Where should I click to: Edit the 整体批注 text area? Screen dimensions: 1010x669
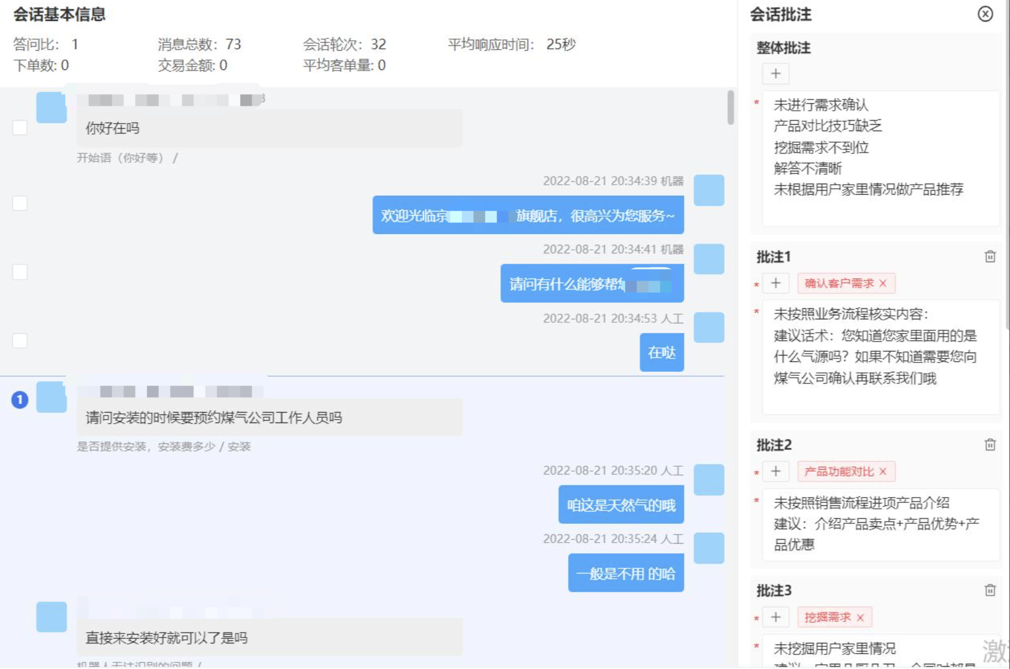click(x=881, y=159)
